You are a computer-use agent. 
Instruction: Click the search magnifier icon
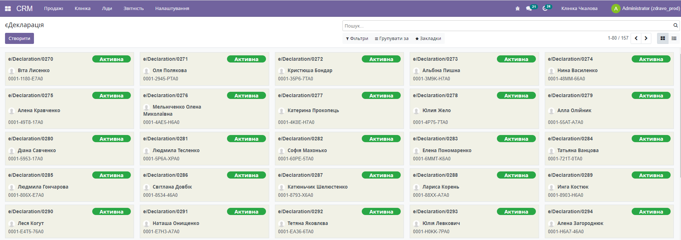pyautogui.click(x=675, y=25)
